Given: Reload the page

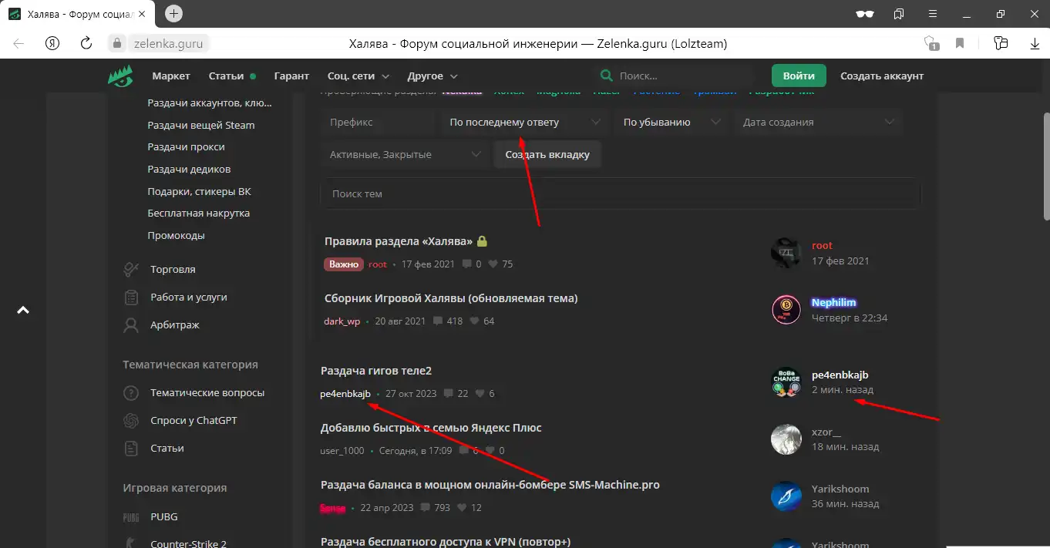Looking at the screenshot, I should [86, 43].
